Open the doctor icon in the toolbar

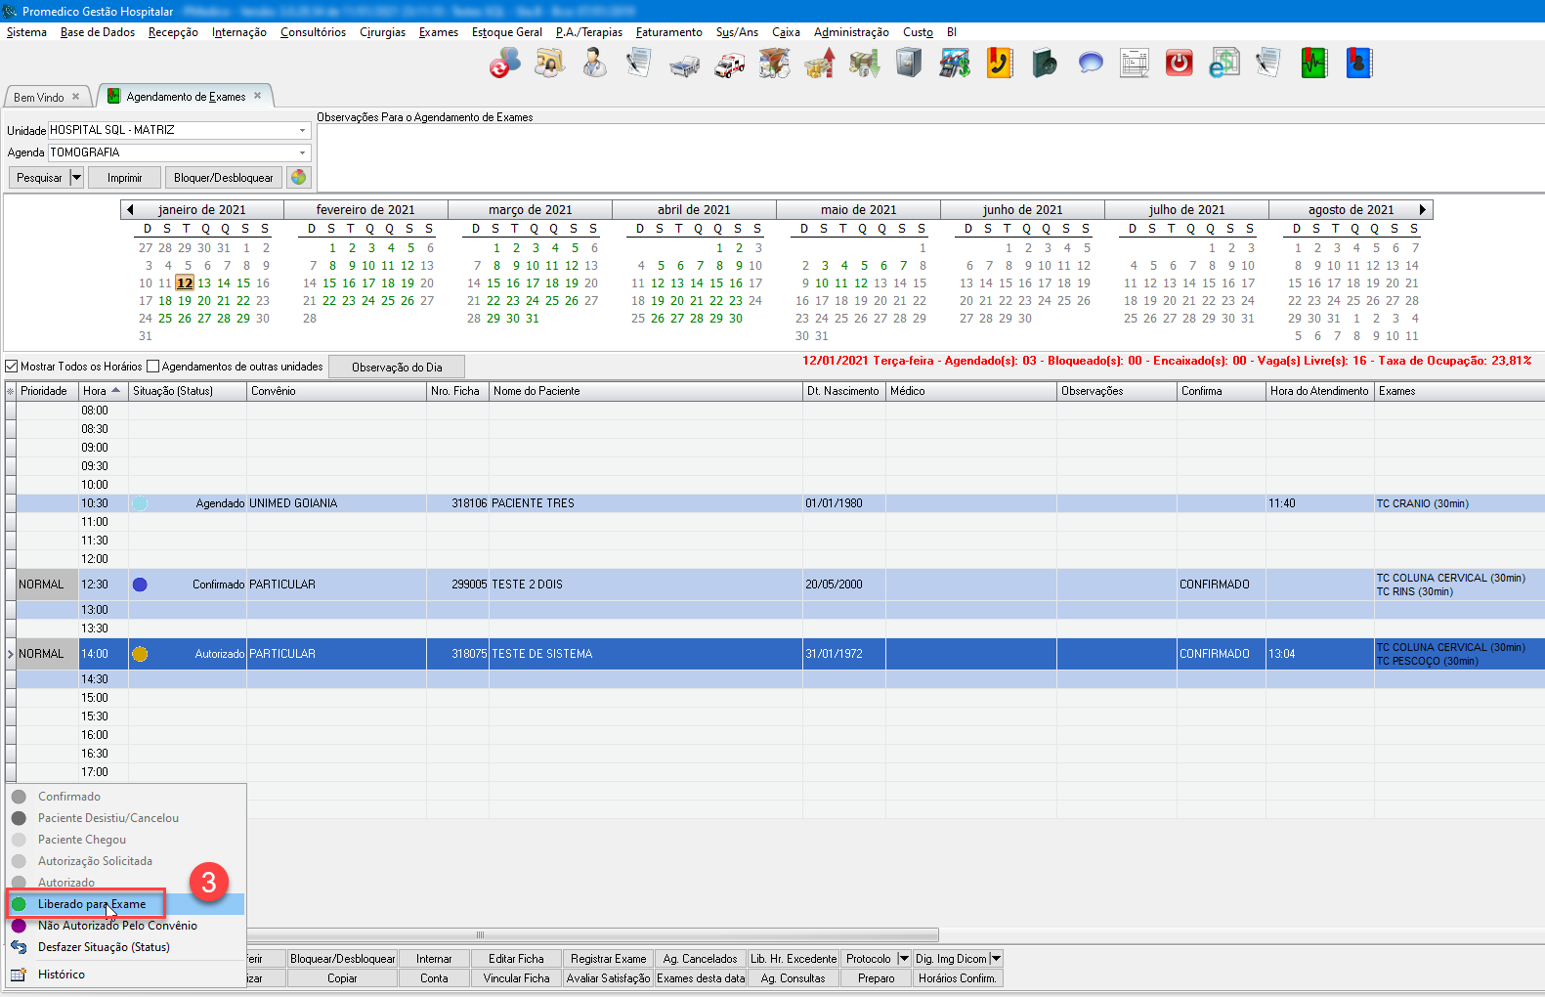pos(594,65)
